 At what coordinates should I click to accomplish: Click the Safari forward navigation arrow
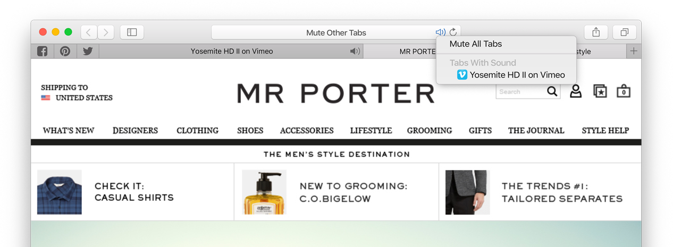coord(106,32)
